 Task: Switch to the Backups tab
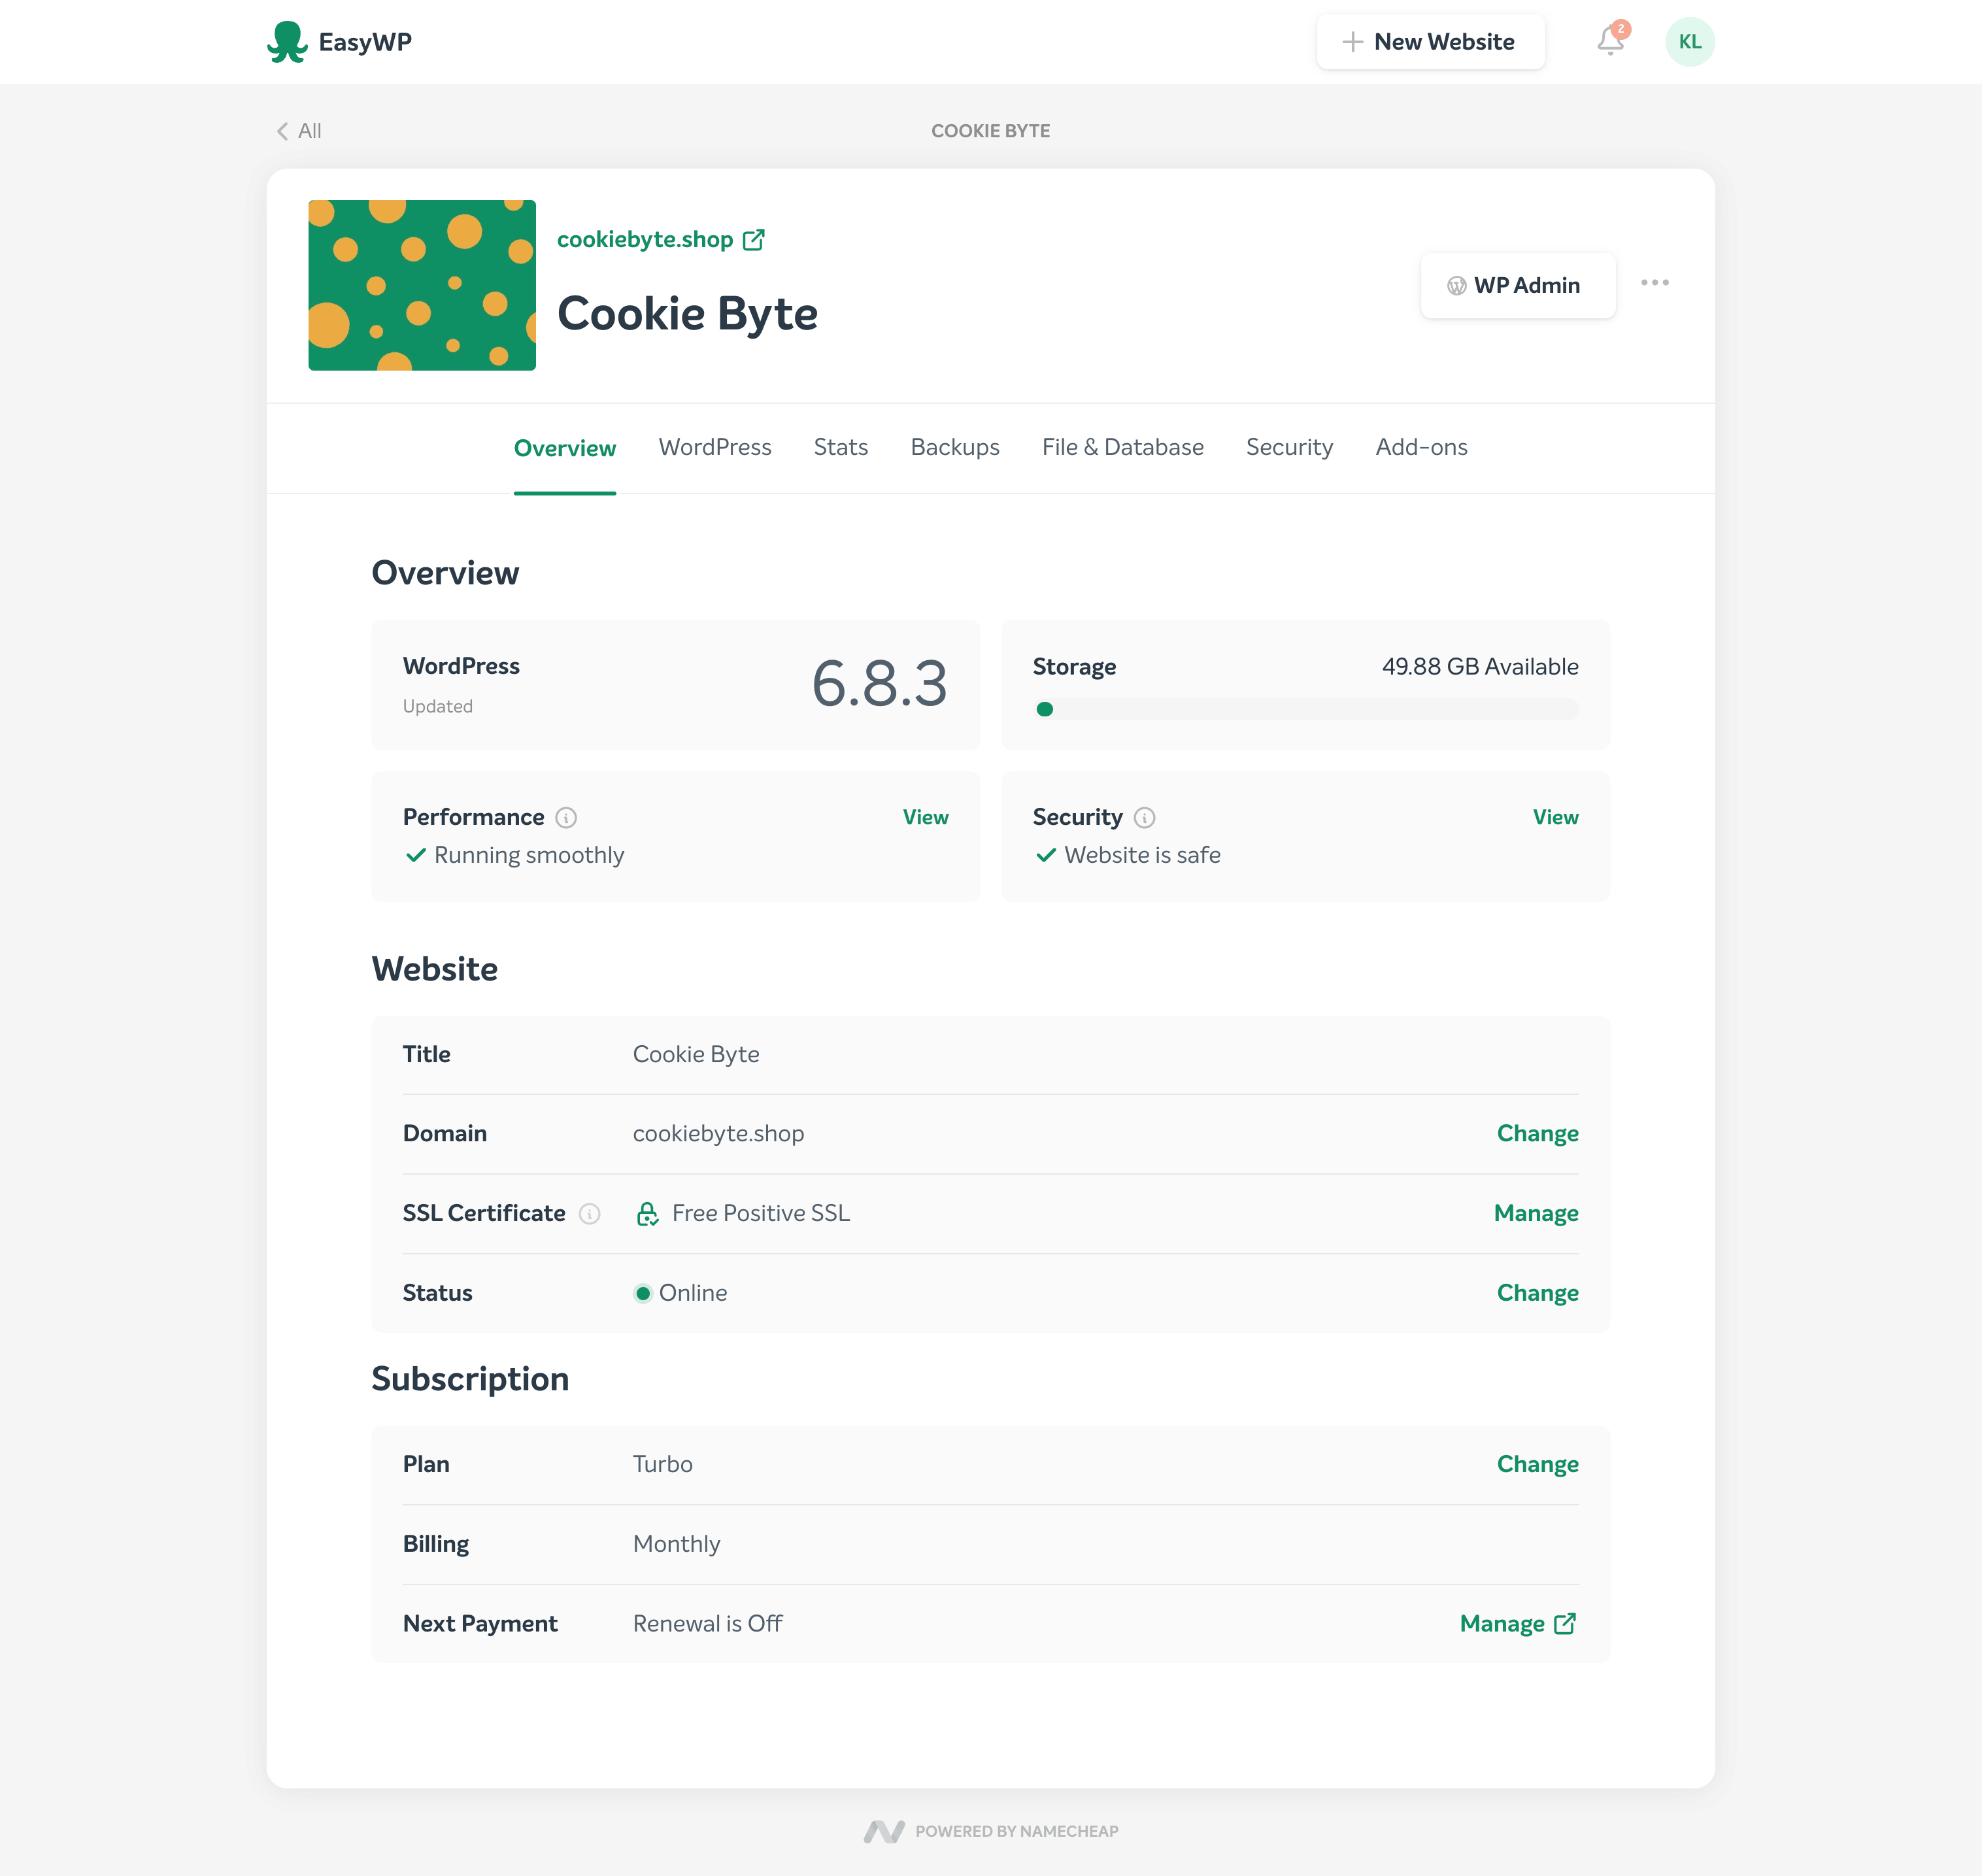click(x=954, y=447)
